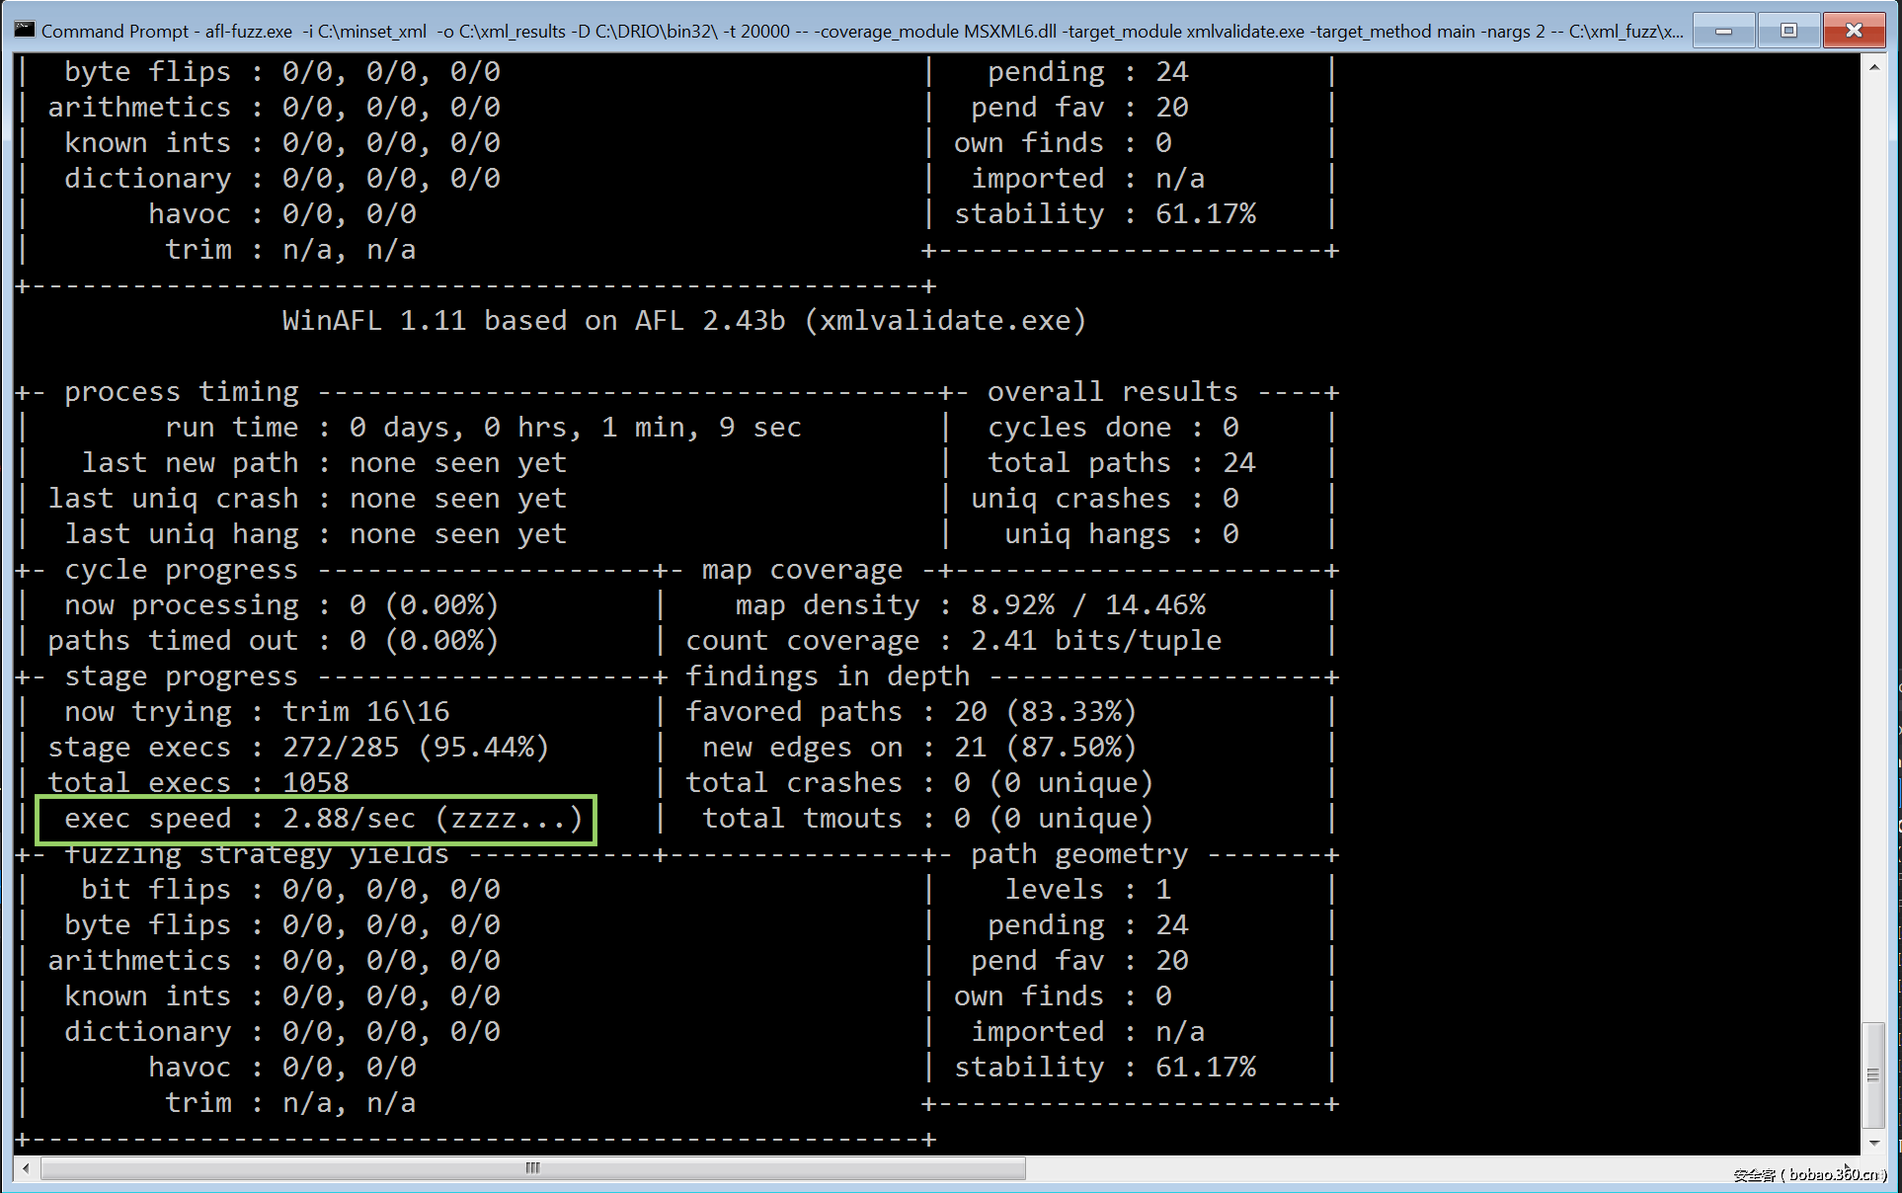Click the 'findings in depth' section header
1902x1193 pixels.
[828, 676]
